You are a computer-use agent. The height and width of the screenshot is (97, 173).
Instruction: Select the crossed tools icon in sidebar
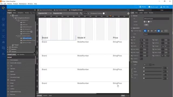click(x=3, y=31)
